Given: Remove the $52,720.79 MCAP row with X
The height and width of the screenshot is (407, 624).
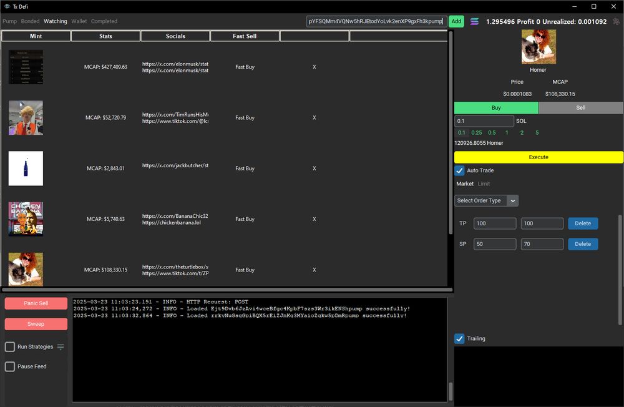Looking at the screenshot, I should [314, 117].
